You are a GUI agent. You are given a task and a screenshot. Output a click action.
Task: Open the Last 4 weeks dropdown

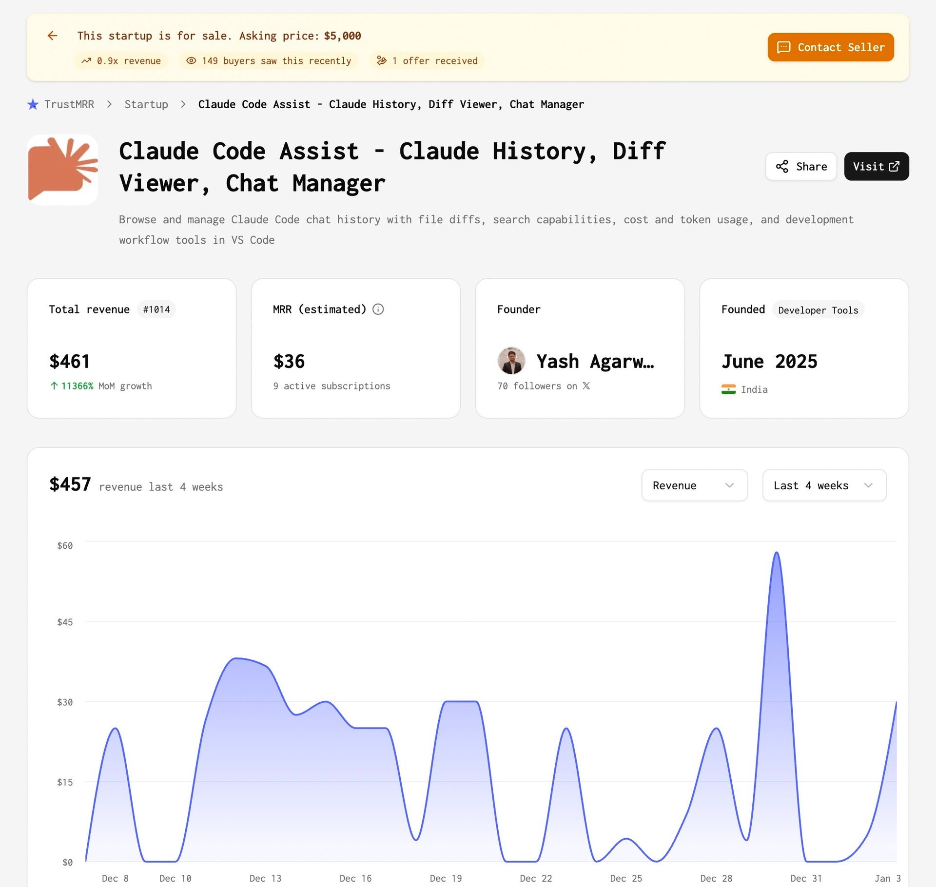pos(824,485)
